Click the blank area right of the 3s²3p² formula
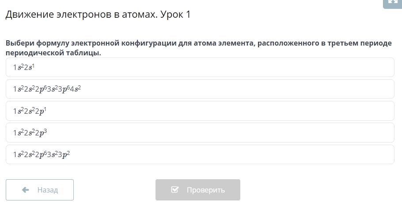Screen dimensions: 402x204 (x=265, y=154)
